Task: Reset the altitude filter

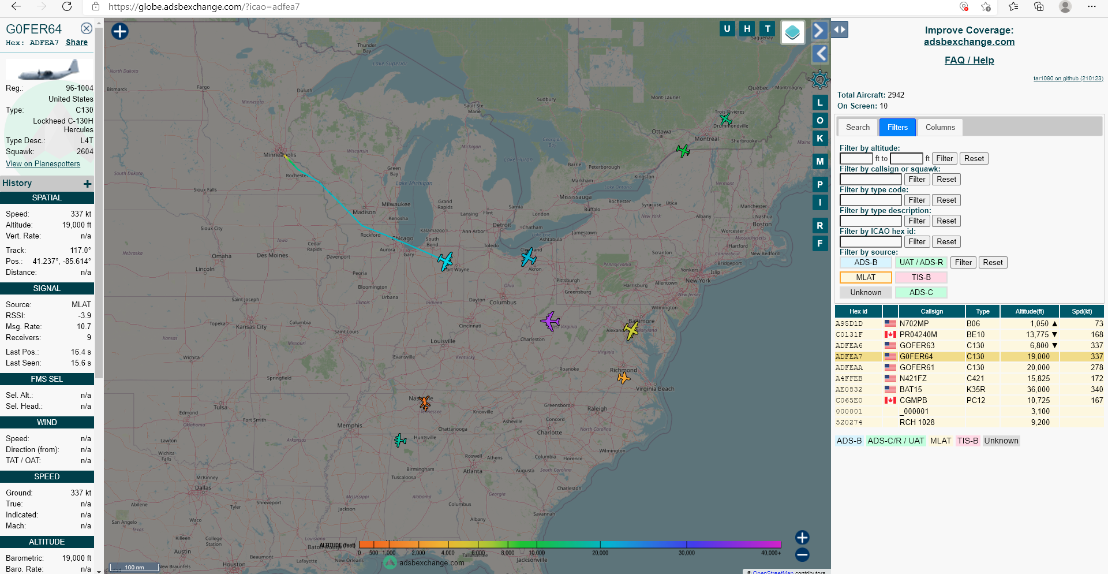Action: (974, 159)
